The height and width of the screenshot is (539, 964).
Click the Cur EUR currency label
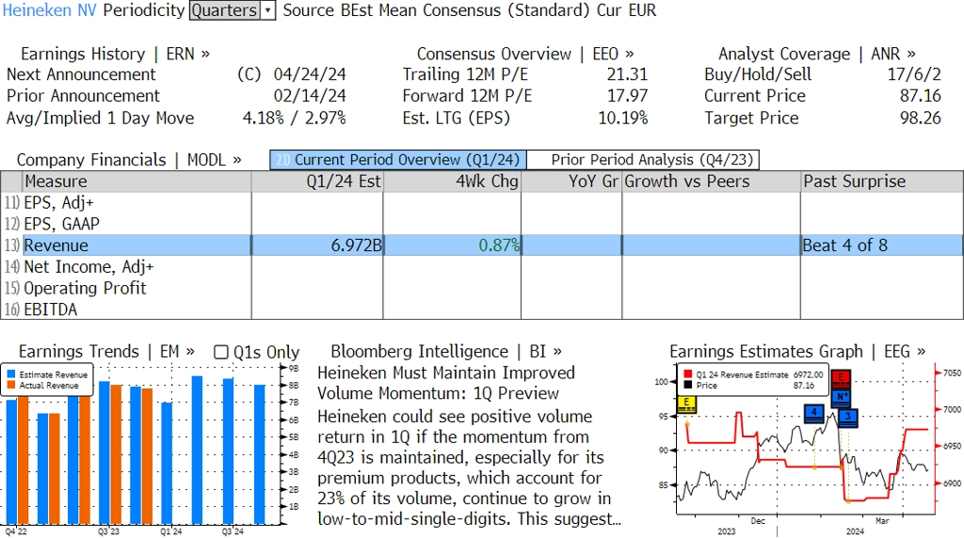point(626,10)
